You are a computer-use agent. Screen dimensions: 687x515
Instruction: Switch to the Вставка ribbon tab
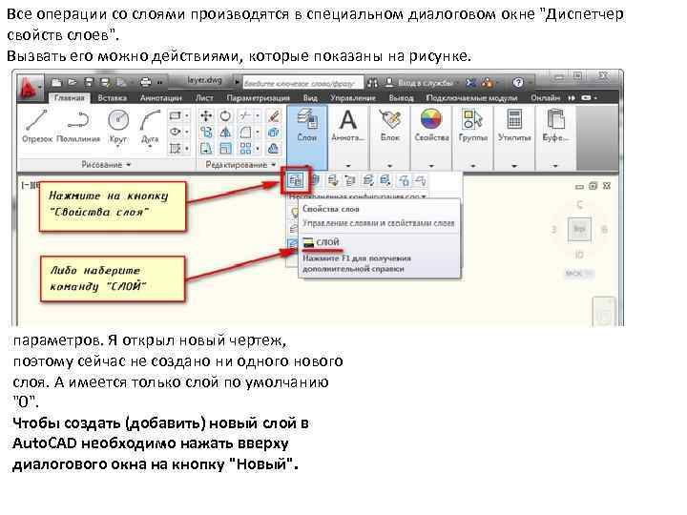pyautogui.click(x=113, y=97)
